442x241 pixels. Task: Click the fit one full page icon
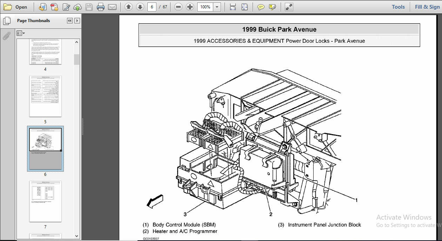pyautogui.click(x=245, y=7)
